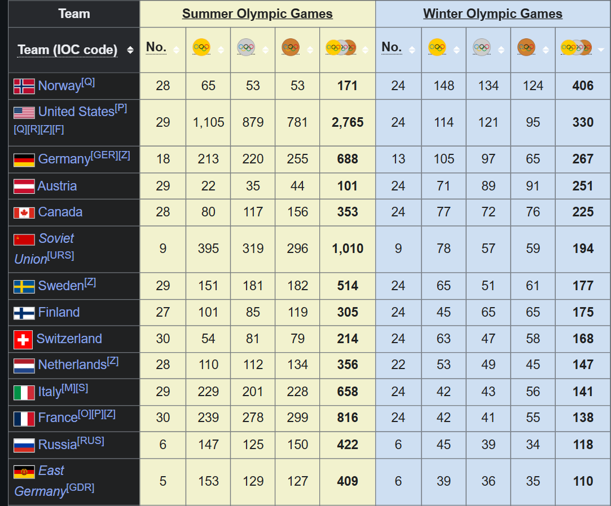The image size is (611, 506).
Task: Click the Winter combined medals total icon
Action: coord(577,47)
